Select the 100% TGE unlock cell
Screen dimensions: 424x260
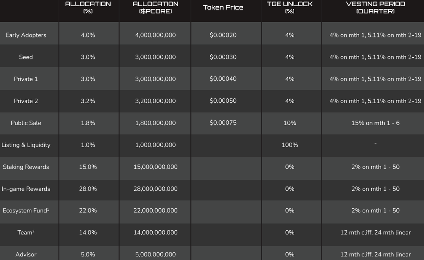290,145
